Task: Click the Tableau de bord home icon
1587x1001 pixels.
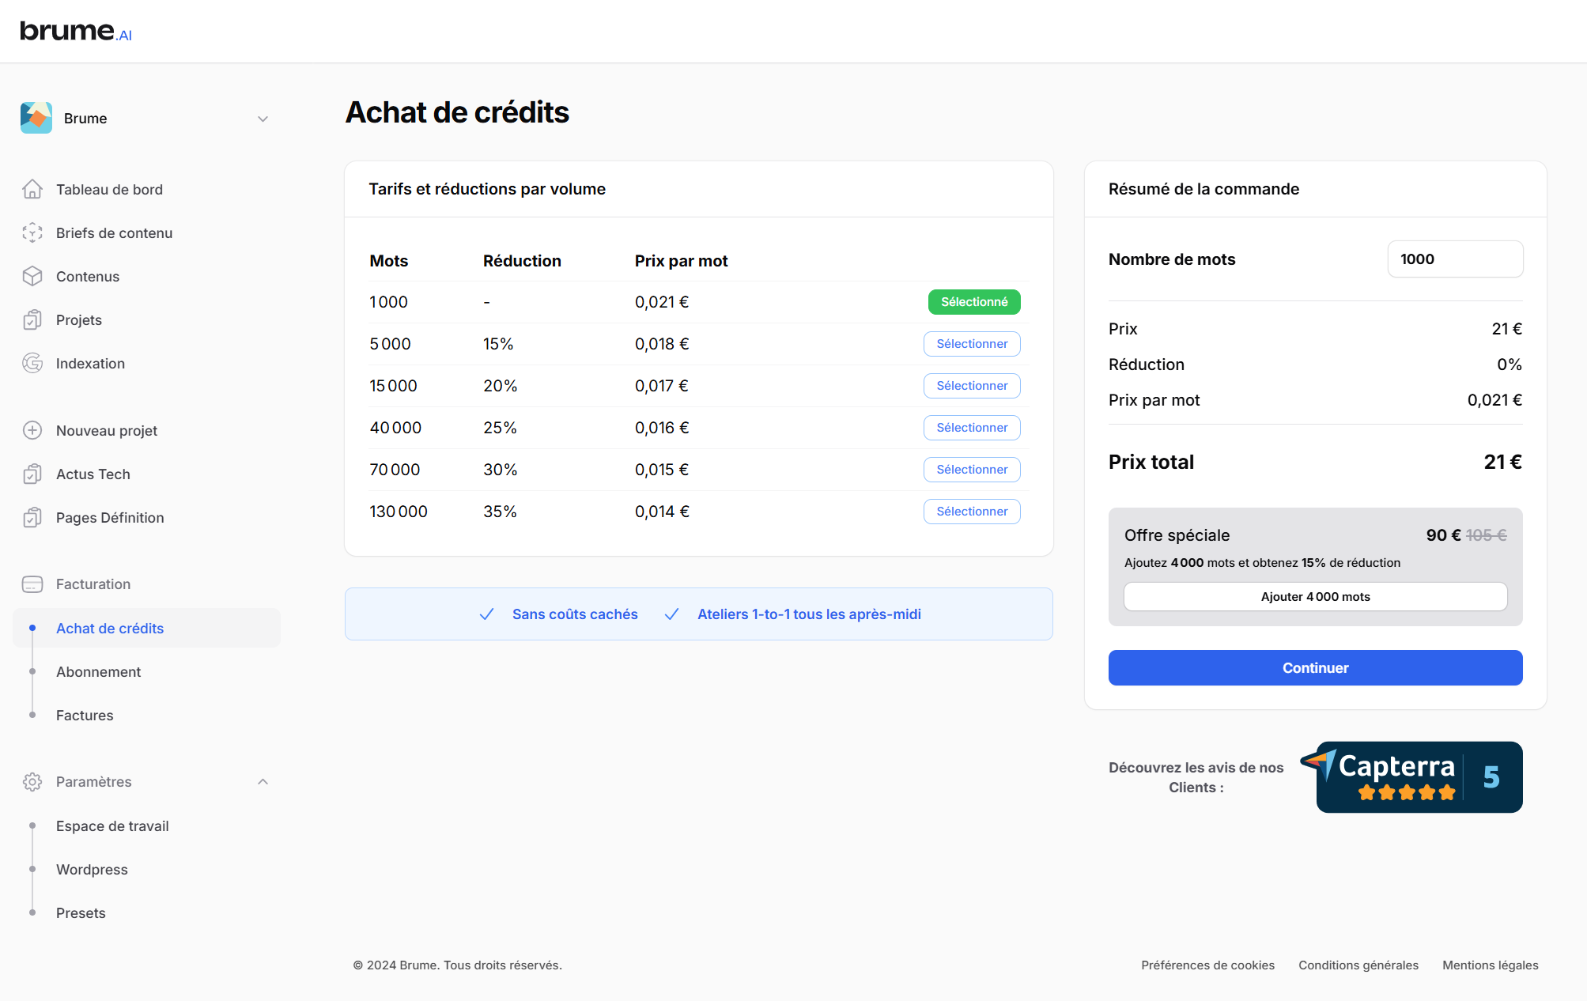Action: point(32,189)
